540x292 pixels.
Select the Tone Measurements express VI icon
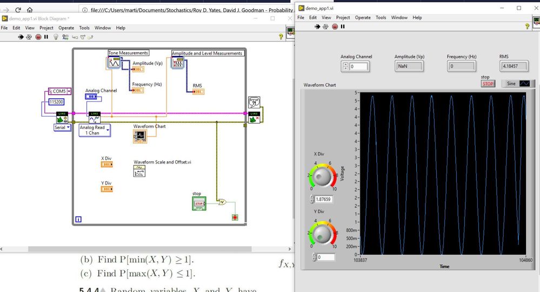[x=114, y=63]
